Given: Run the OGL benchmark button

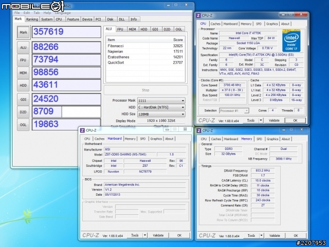Looking at the screenshot, I should click(x=23, y=125).
